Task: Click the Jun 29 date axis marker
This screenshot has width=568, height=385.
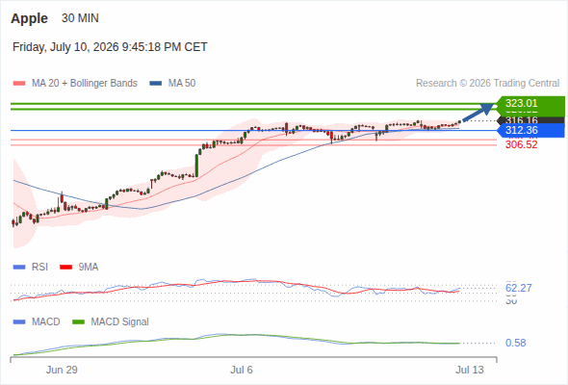Action: pos(62,370)
